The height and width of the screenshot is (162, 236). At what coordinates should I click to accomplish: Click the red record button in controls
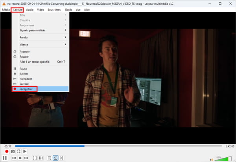click(x=7, y=151)
